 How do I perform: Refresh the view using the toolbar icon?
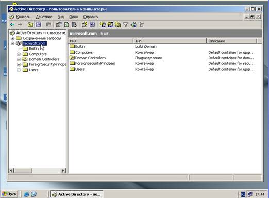point(66,25)
